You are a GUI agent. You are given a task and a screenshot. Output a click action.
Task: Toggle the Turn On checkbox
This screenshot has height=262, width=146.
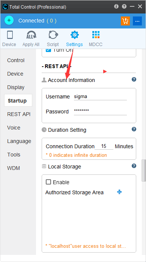(x=48, y=50)
